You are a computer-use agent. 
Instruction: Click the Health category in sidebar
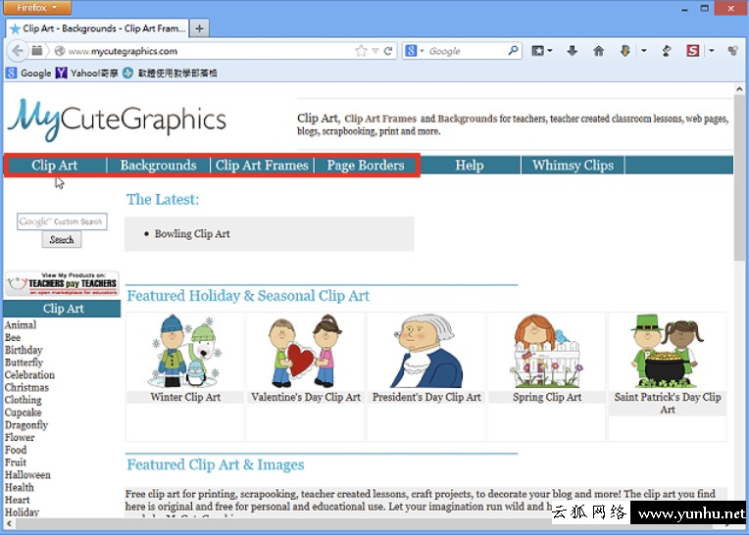pos(19,487)
